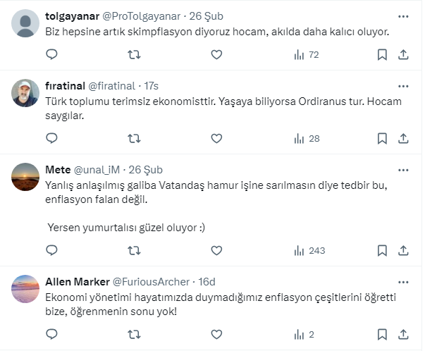
Task: Share tolgayanar's tweet
Action: pyautogui.click(x=403, y=54)
